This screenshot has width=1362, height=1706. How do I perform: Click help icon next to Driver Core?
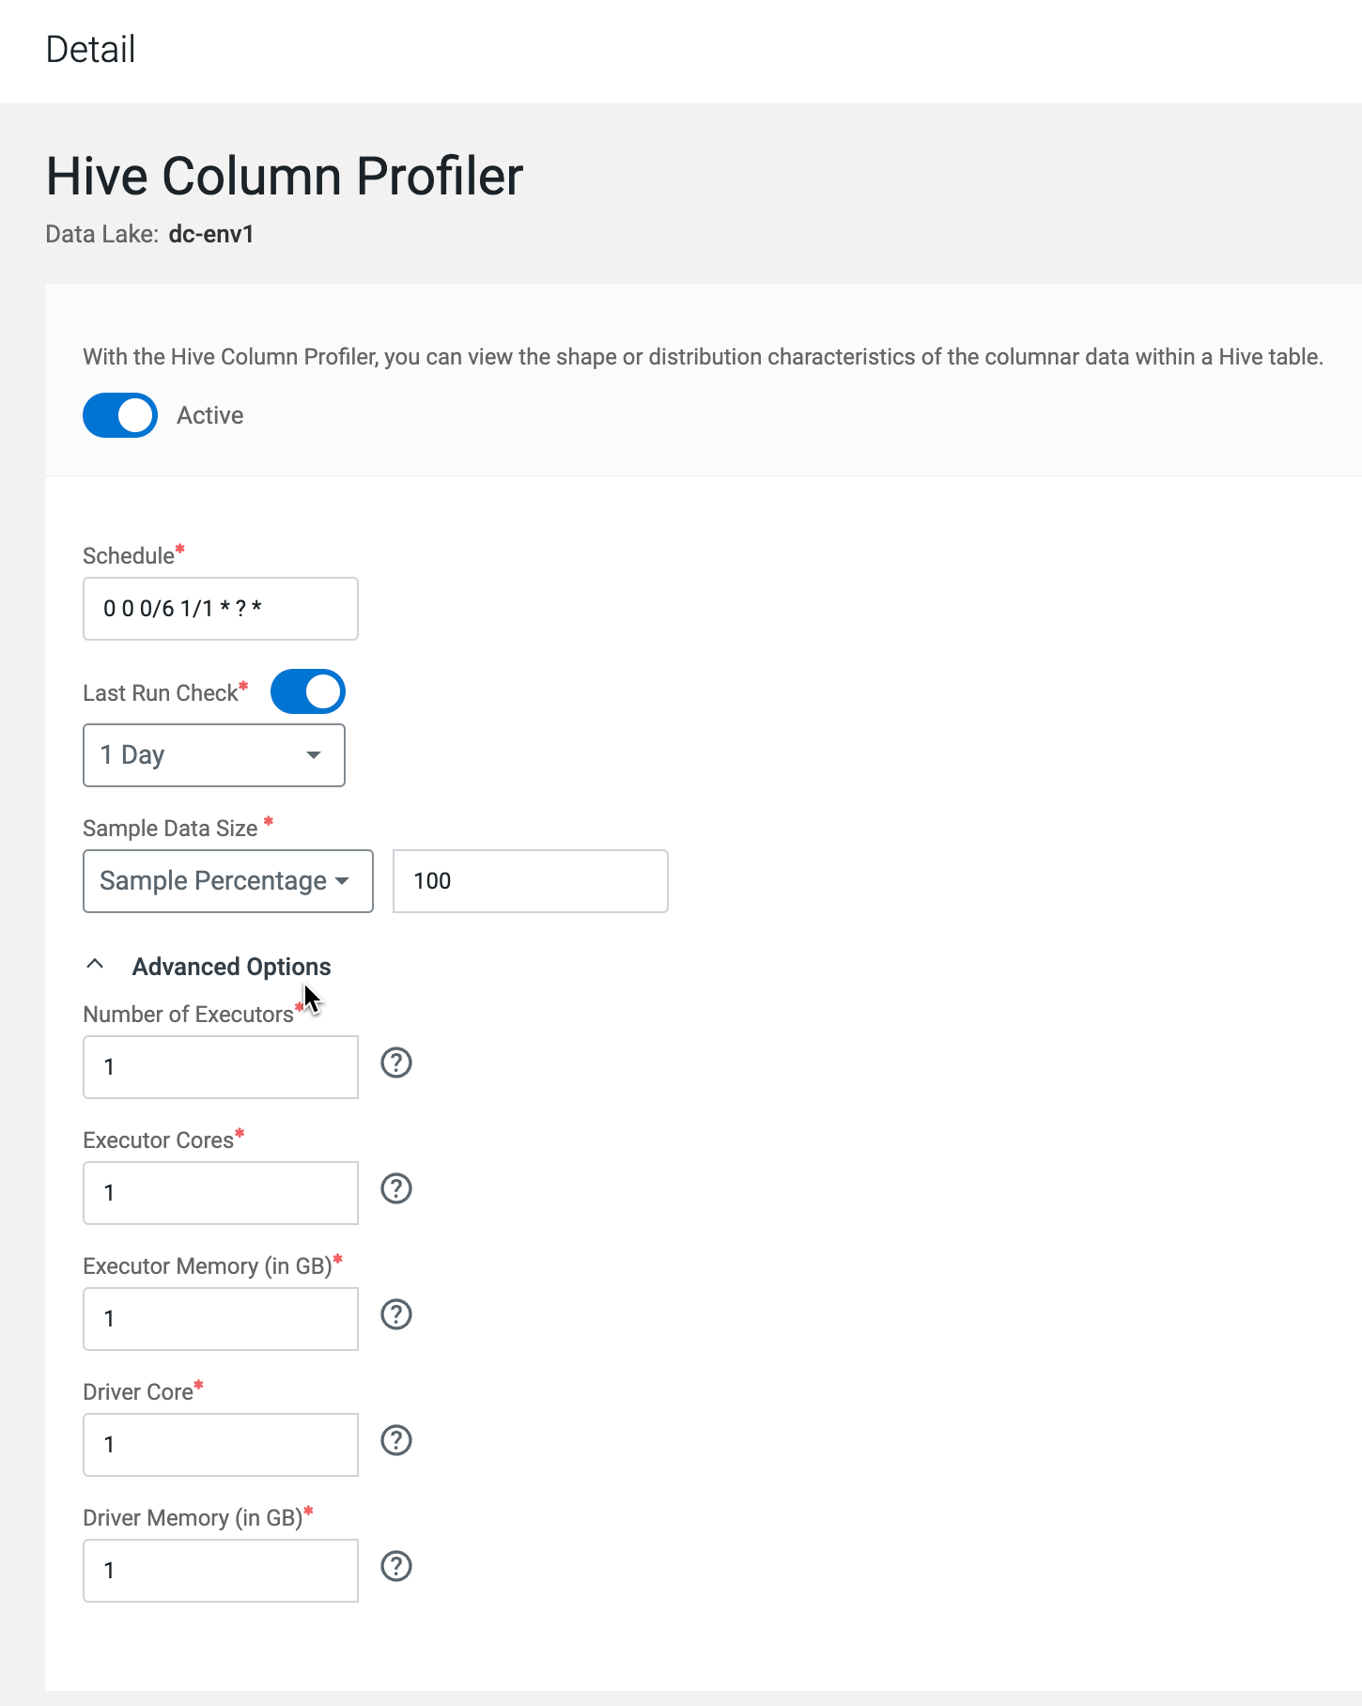[x=396, y=1441]
